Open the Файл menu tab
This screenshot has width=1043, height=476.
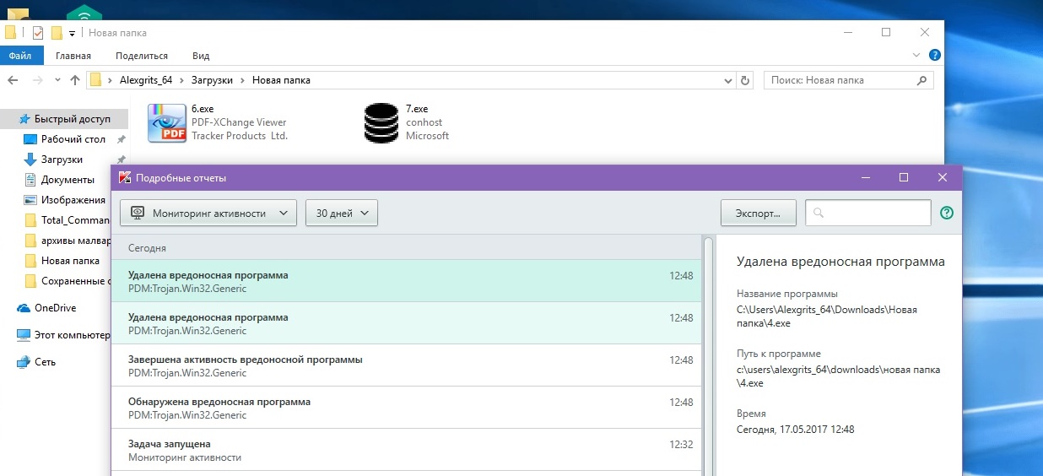point(20,56)
